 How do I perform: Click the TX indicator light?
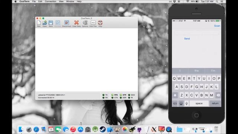103,95
